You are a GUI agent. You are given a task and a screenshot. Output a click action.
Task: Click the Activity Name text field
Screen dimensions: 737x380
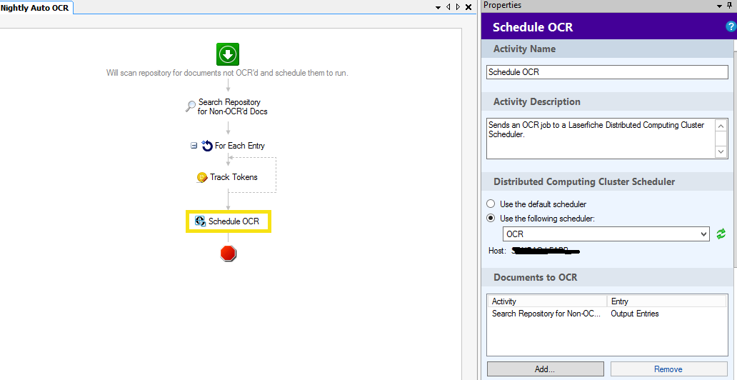[607, 72]
